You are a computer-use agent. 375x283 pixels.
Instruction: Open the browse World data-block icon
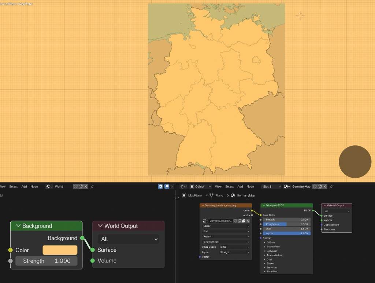[x=48, y=186]
